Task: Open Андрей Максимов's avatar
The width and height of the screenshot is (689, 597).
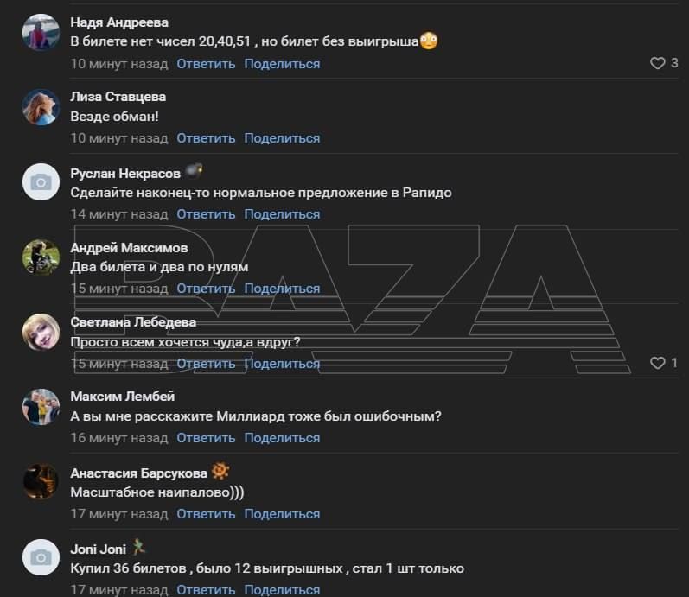Action: click(x=41, y=257)
